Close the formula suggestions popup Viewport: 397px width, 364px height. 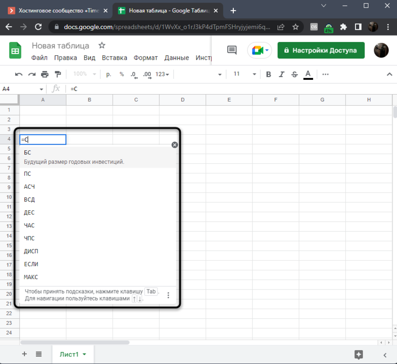point(175,145)
